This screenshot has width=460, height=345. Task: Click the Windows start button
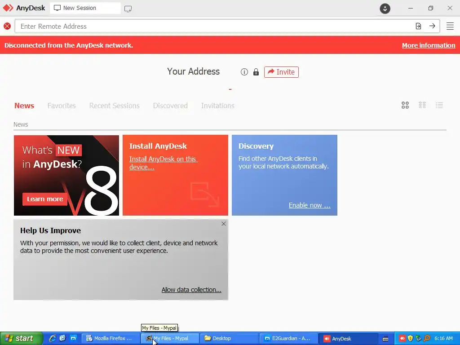click(21, 339)
